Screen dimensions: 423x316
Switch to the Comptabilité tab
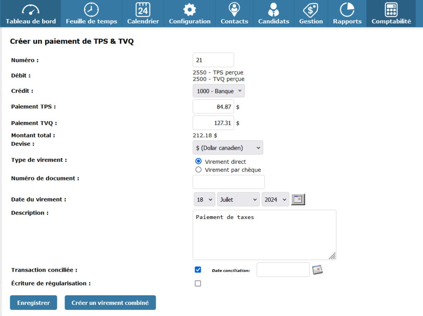click(391, 14)
